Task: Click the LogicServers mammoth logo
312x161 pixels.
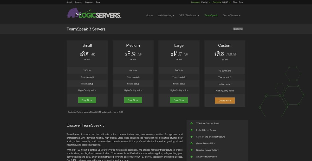Action: tap(94, 13)
